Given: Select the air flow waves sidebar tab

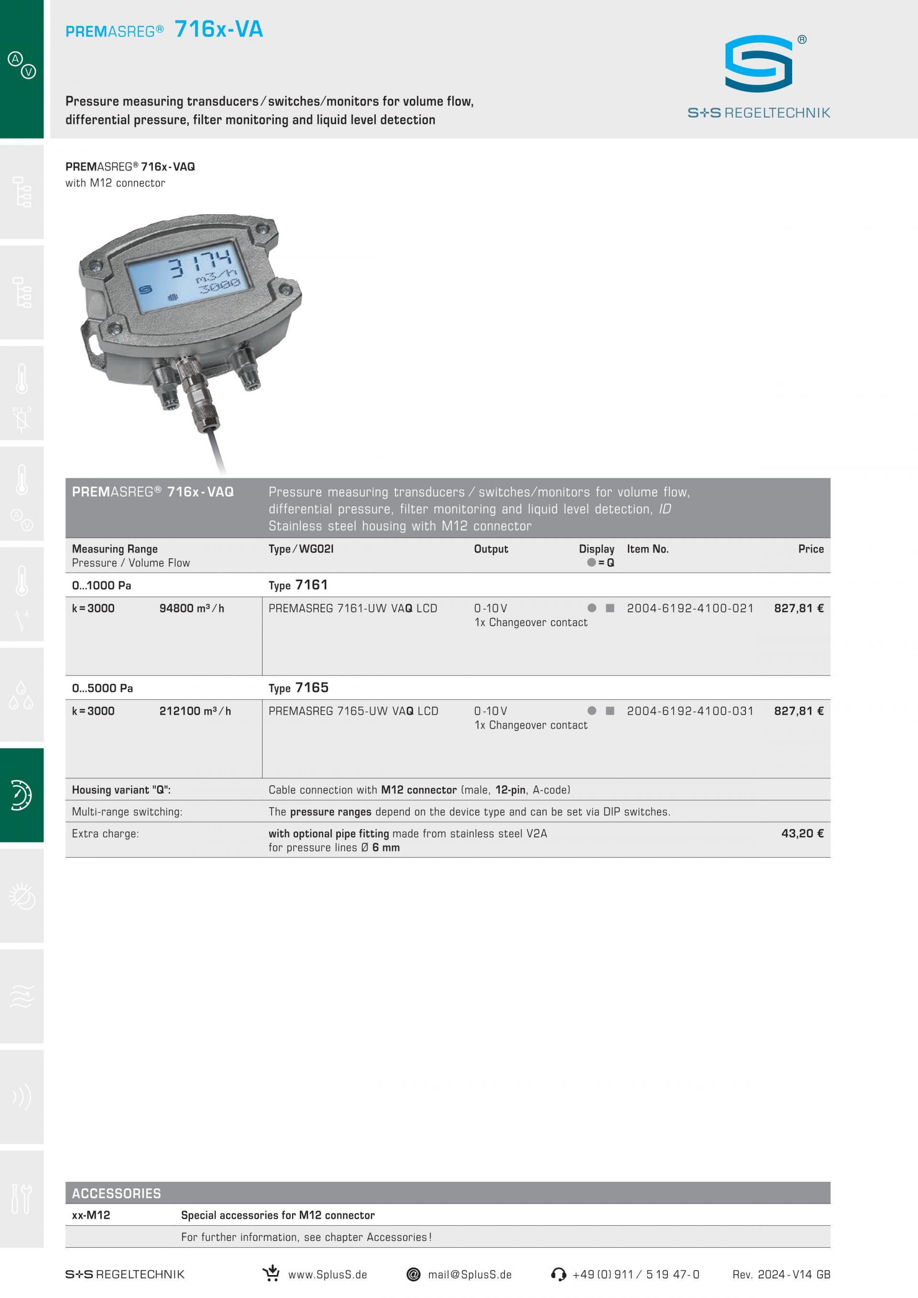Looking at the screenshot, I should [x=22, y=996].
